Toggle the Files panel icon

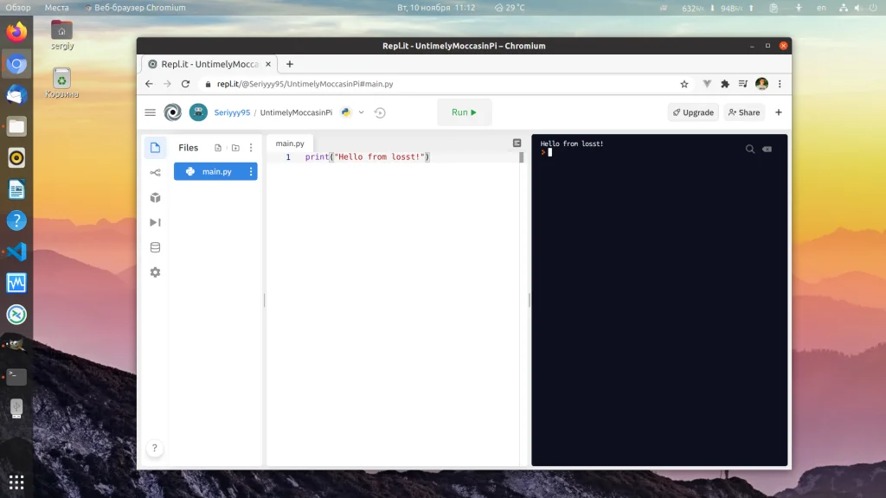click(x=155, y=148)
